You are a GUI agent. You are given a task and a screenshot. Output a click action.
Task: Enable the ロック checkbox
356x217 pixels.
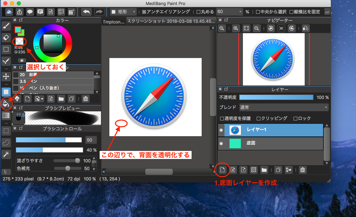click(x=295, y=118)
